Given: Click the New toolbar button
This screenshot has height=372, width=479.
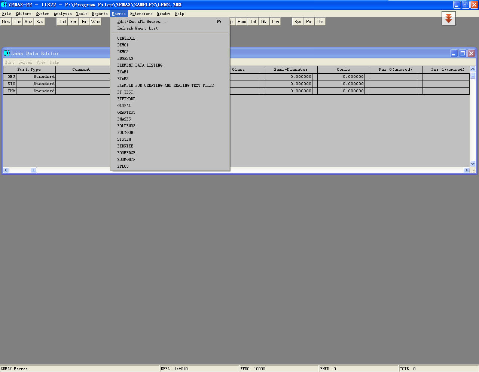Looking at the screenshot, I should (6, 22).
